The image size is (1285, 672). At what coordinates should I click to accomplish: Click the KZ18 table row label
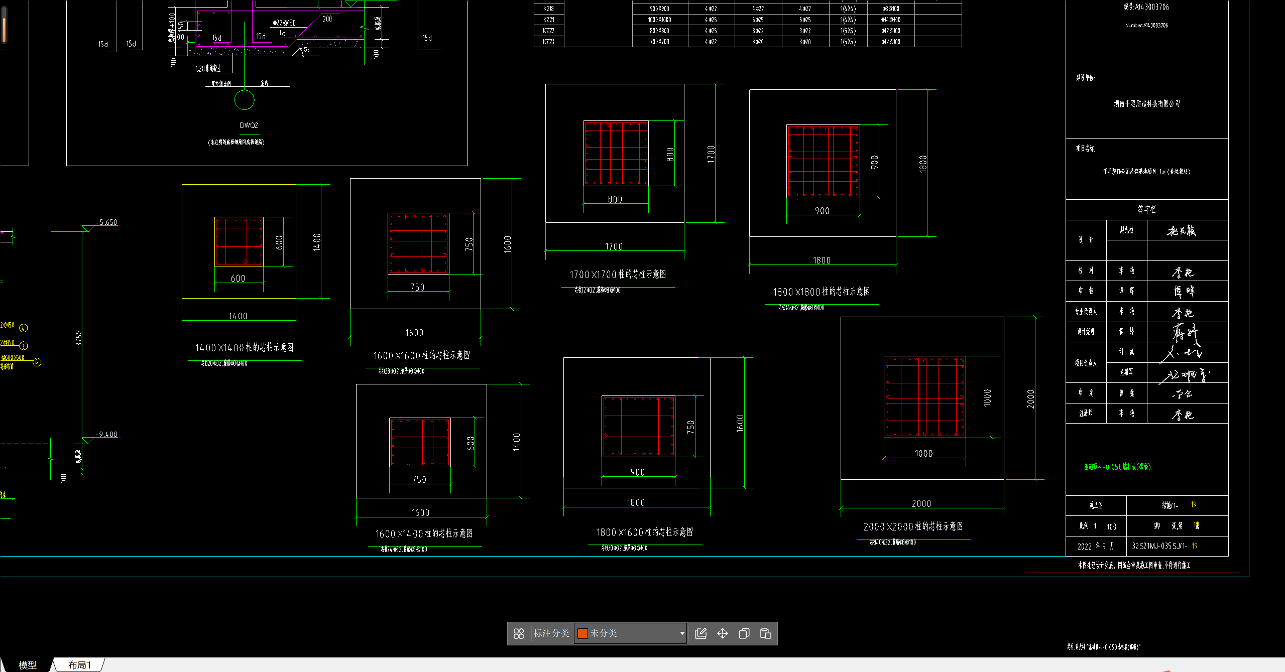point(548,9)
